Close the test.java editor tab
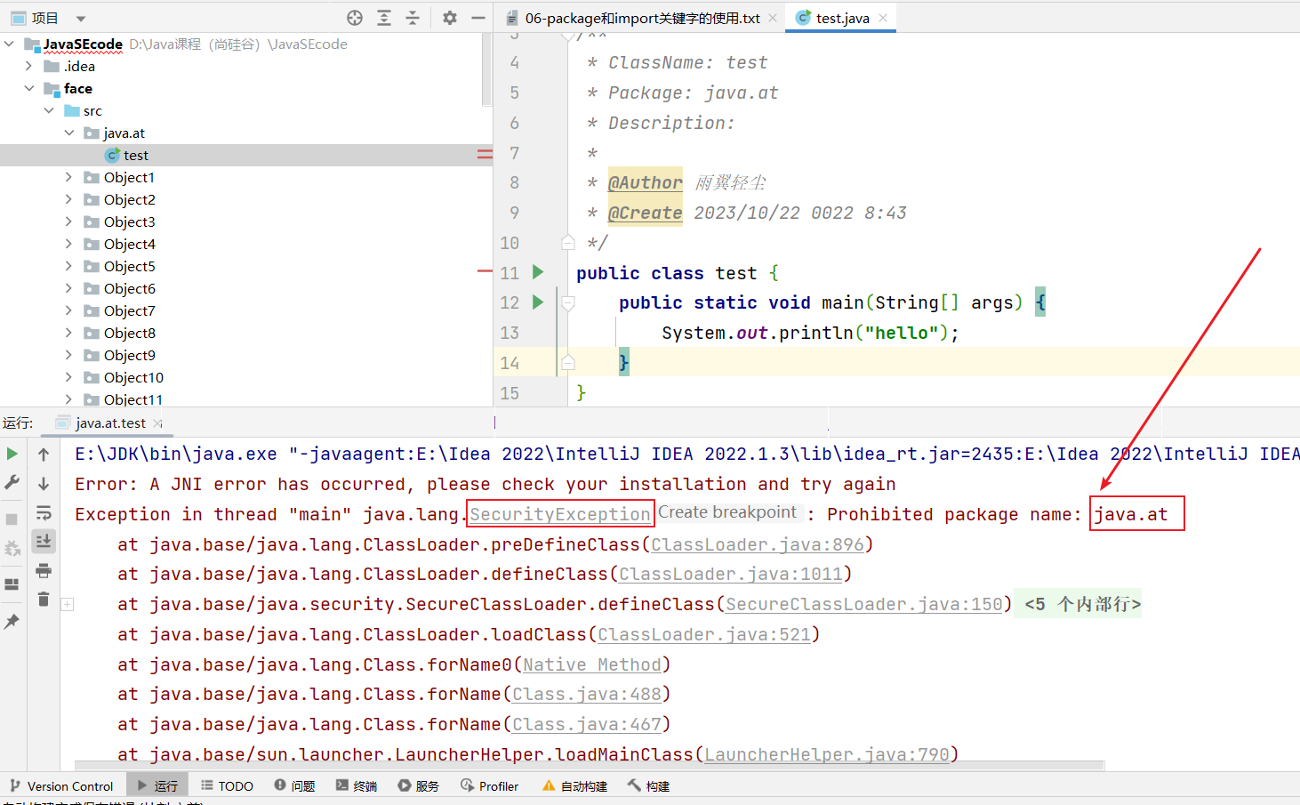 click(x=883, y=18)
